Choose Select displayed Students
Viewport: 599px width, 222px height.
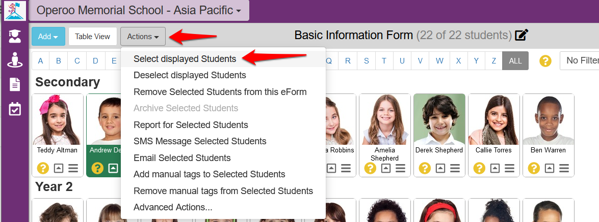(223, 59)
